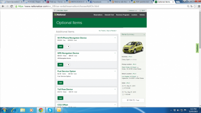Screen dimensions: 201x113
Task: Open the Emerald Club menu
Action: click(109, 15)
